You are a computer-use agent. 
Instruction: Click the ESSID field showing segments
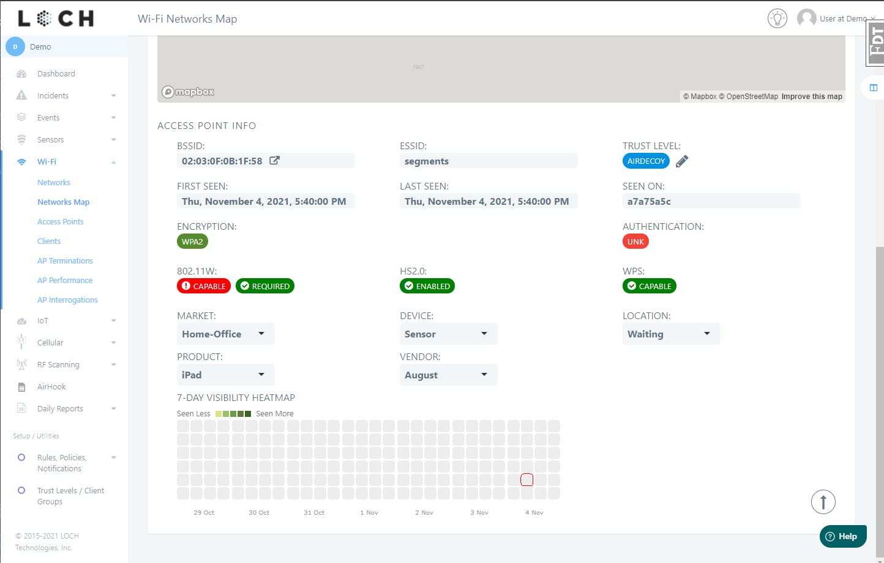tap(489, 161)
